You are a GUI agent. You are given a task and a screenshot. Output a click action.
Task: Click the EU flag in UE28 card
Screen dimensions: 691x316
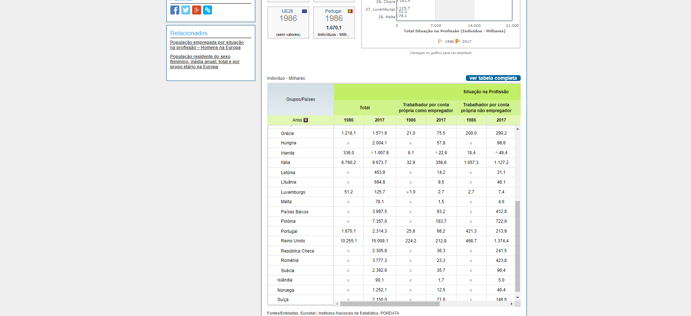point(304,11)
